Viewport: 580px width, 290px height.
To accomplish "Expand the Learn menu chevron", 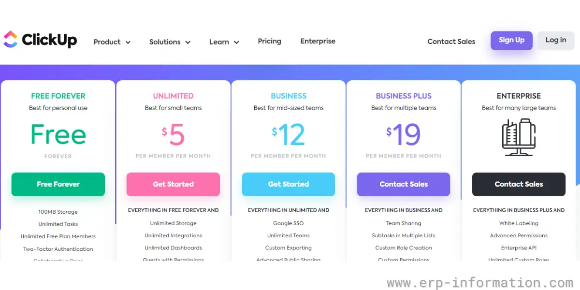I will pos(236,43).
